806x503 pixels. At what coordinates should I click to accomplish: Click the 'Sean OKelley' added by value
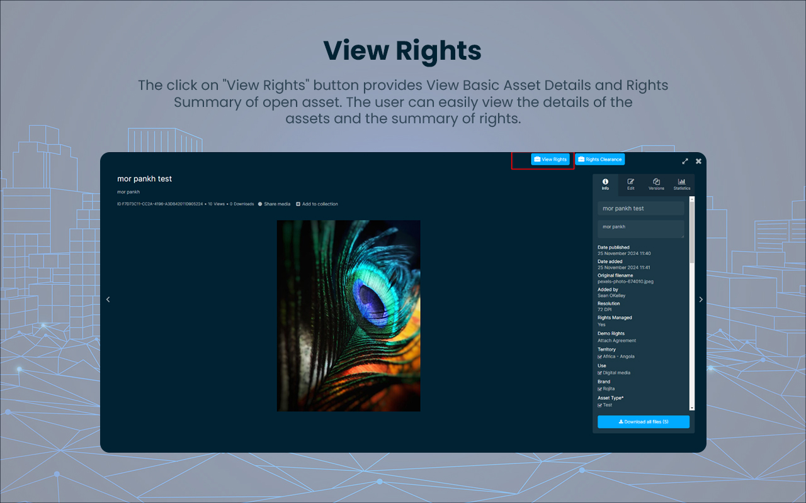pos(611,296)
